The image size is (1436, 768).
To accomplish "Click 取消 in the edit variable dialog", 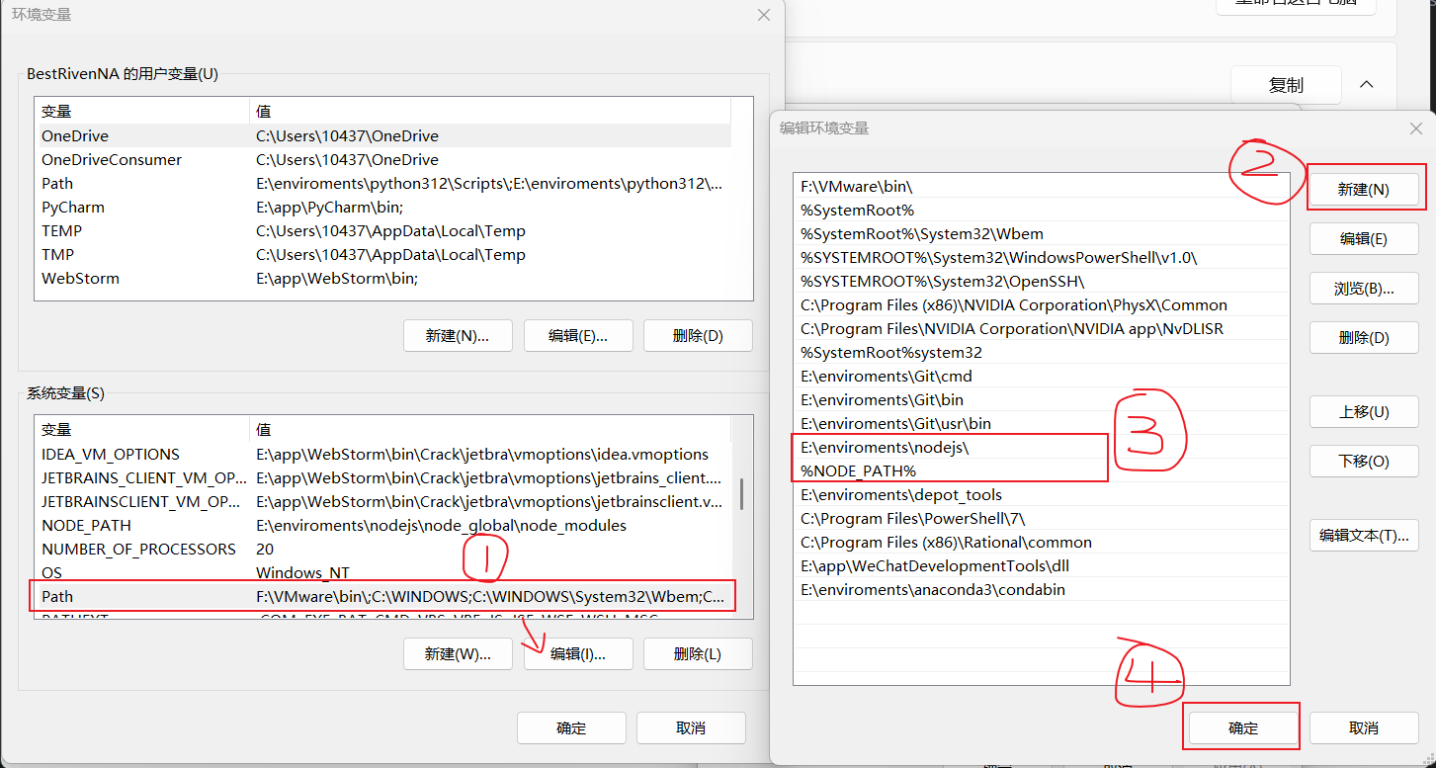I will click(x=1363, y=725).
